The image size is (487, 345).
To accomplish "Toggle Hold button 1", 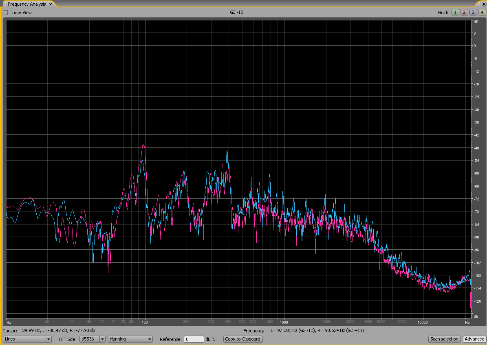I will point(455,12).
